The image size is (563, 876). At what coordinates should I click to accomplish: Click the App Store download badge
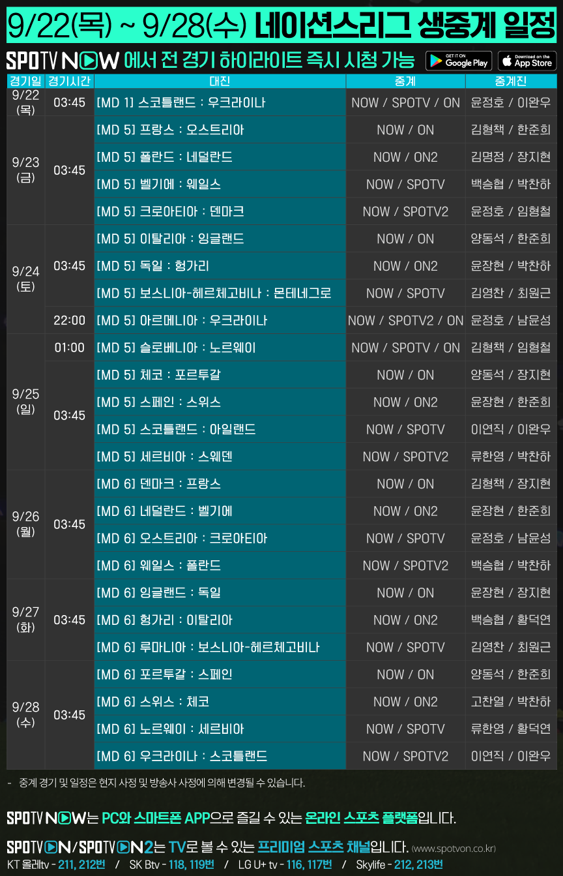tap(527, 61)
